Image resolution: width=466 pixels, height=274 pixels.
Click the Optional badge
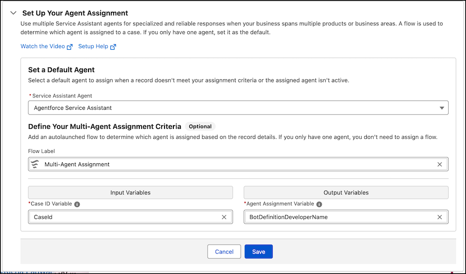point(200,127)
